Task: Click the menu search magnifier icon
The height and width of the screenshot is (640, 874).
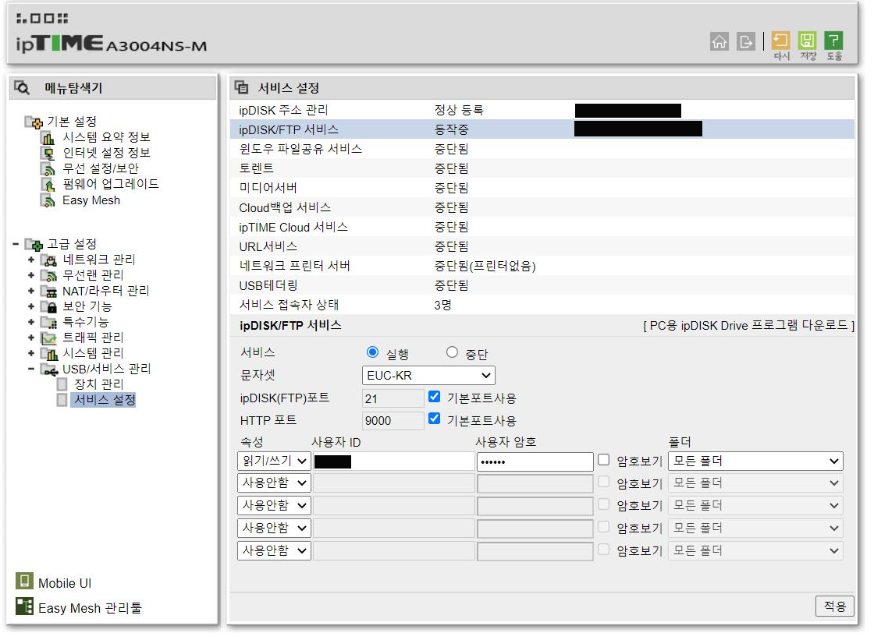Action: pyautogui.click(x=23, y=87)
